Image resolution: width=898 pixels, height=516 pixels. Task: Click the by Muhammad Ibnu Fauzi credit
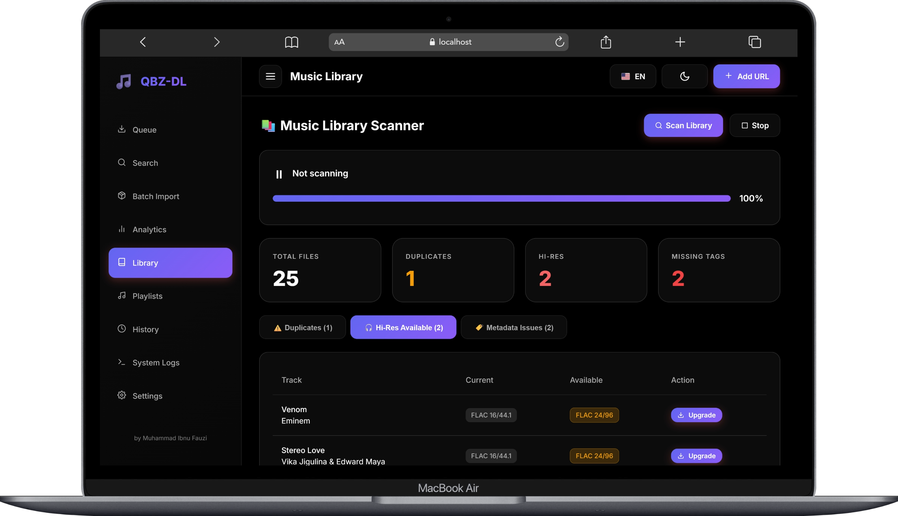170,438
